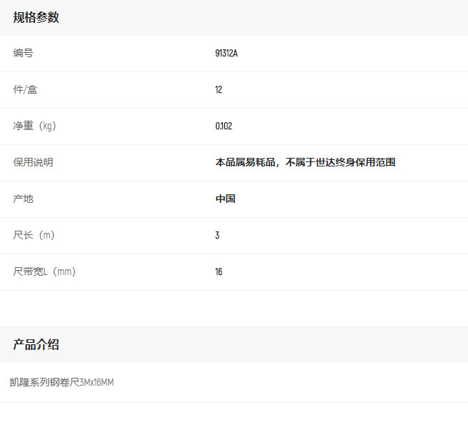Click the 保用说明 row label
The height and width of the screenshot is (430, 468).
[x=33, y=163]
